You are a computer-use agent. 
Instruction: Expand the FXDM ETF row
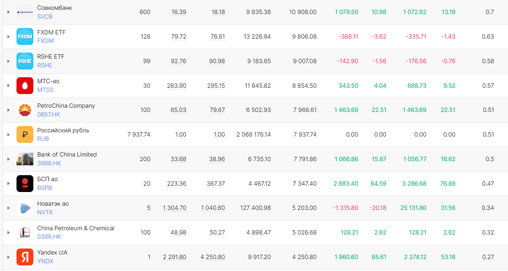pyautogui.click(x=8, y=37)
